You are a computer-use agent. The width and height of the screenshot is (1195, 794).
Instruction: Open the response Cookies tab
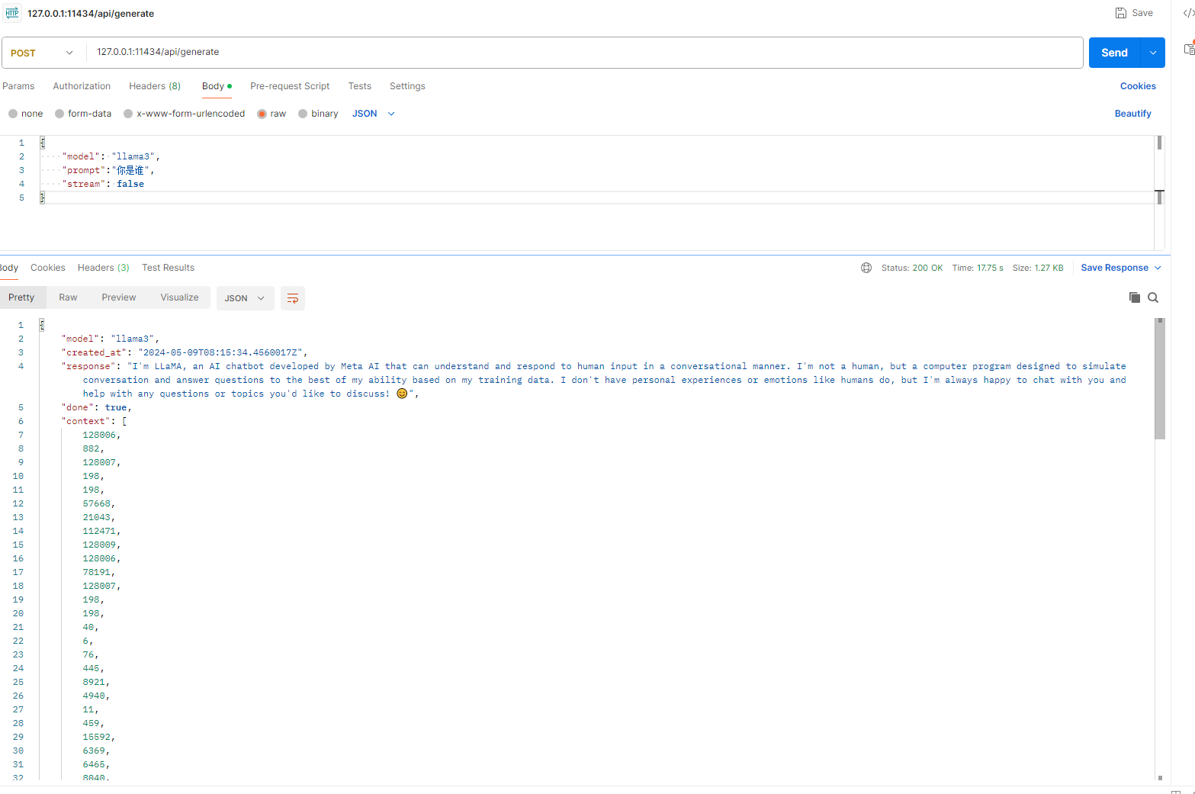point(48,268)
